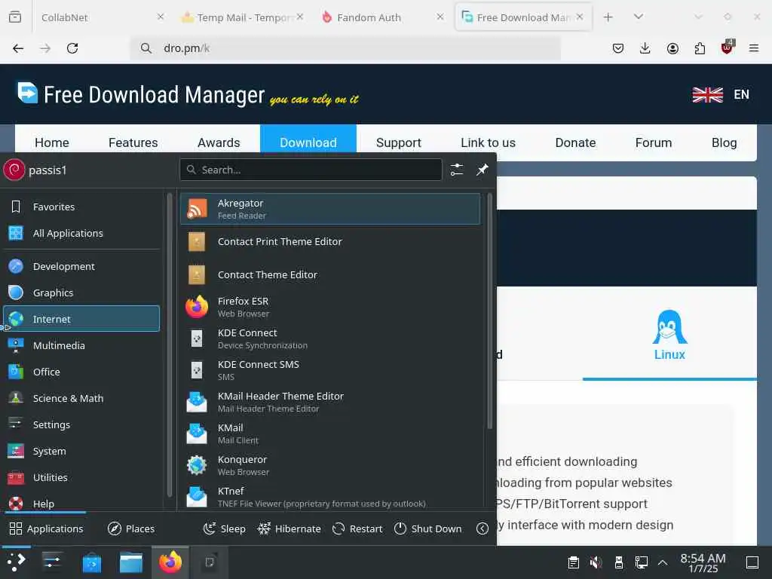Reload the current page
The image size is (772, 579).
pos(72,48)
